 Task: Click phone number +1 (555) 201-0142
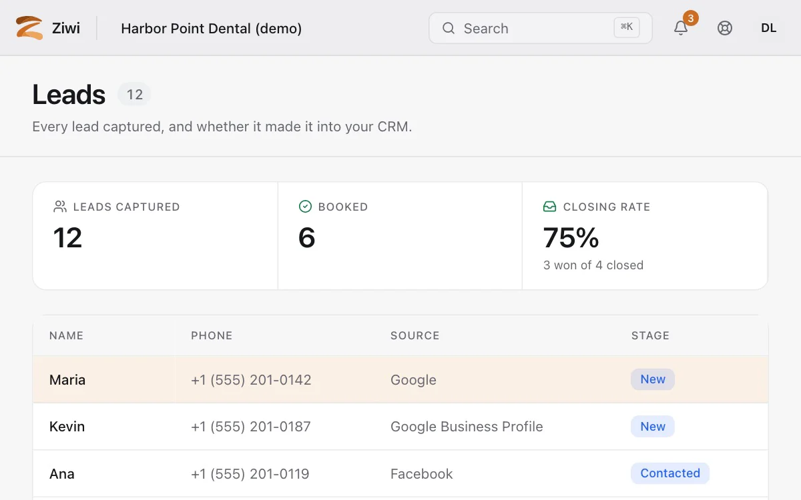(251, 380)
